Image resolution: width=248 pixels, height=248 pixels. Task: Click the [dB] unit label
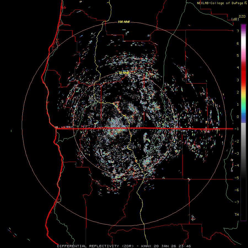(235, 19)
